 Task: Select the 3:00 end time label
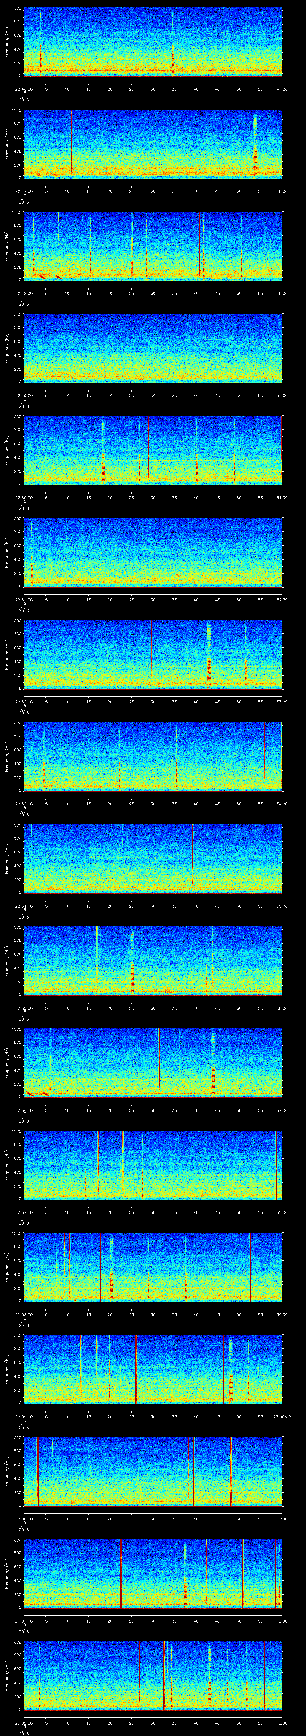pos(283,1723)
